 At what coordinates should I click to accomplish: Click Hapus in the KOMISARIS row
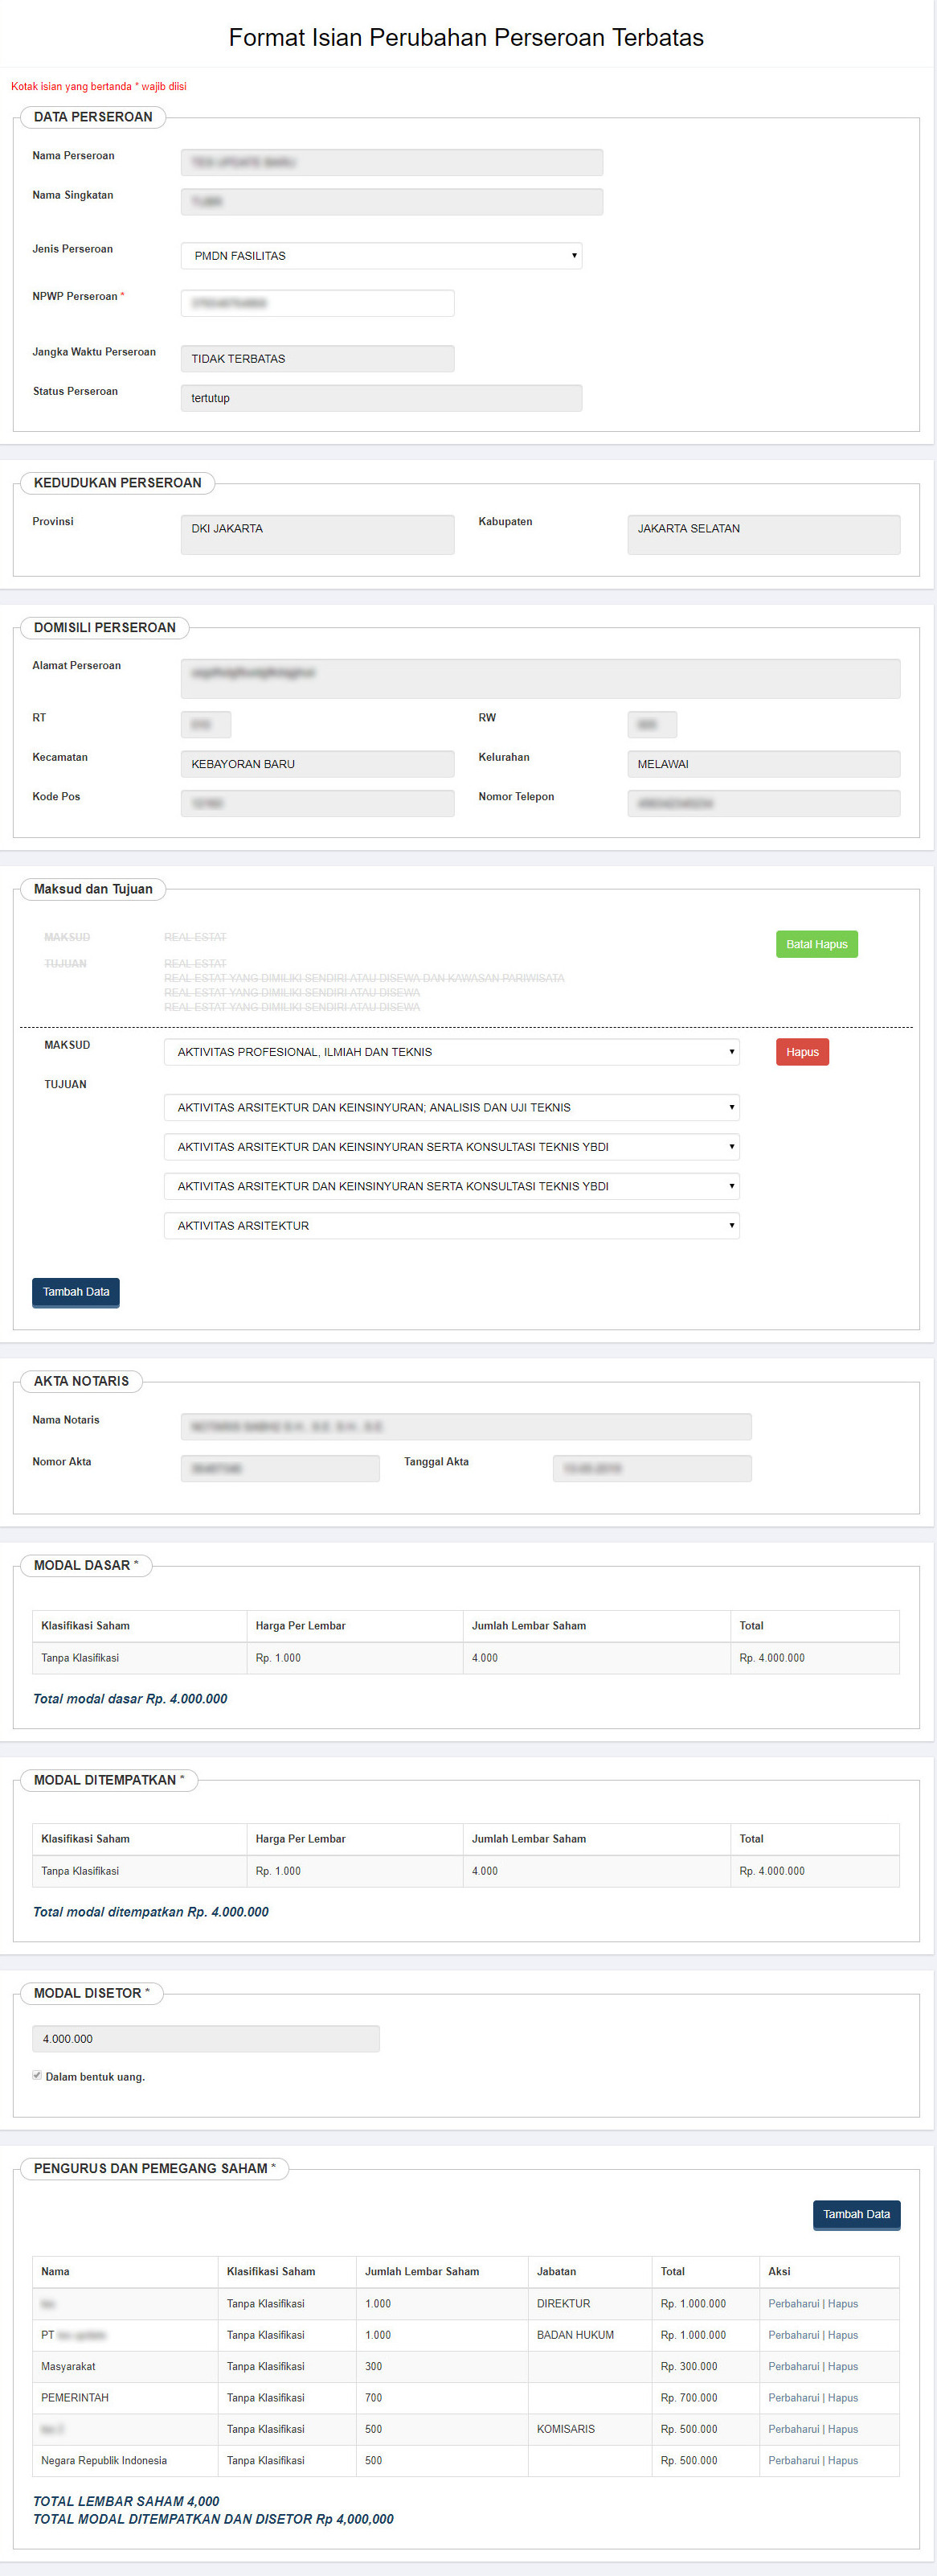pos(843,2429)
